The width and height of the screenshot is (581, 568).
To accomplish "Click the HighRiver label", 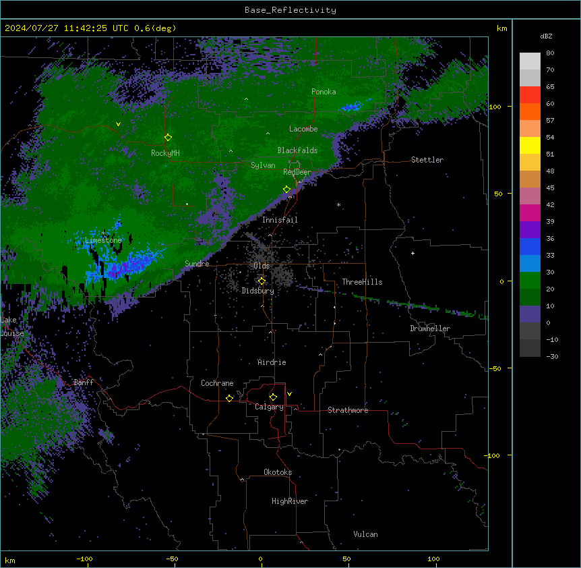I will [x=290, y=501].
